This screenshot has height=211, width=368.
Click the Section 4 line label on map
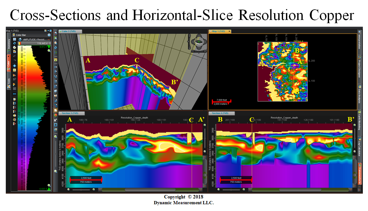[x=298, y=41]
